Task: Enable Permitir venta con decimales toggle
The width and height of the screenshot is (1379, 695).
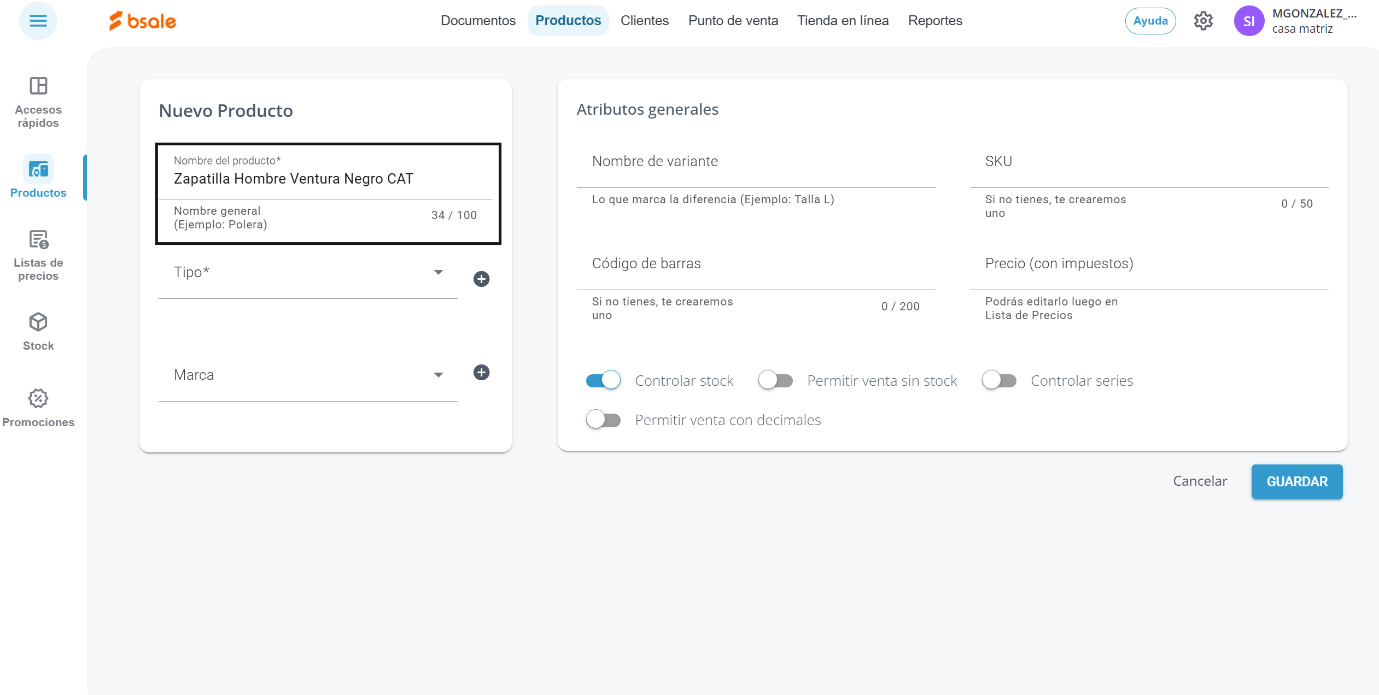Action: tap(603, 420)
